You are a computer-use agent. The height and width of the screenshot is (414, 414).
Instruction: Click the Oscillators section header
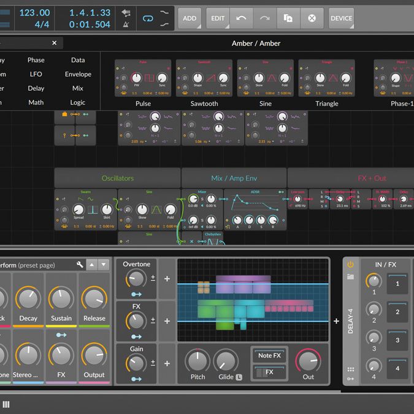[x=118, y=178]
